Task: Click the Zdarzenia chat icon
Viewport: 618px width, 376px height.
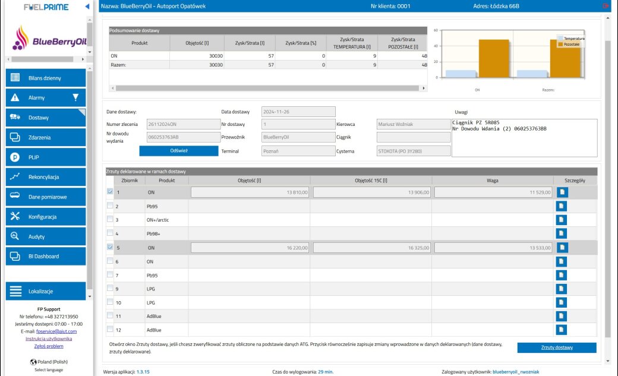Action: click(x=15, y=137)
